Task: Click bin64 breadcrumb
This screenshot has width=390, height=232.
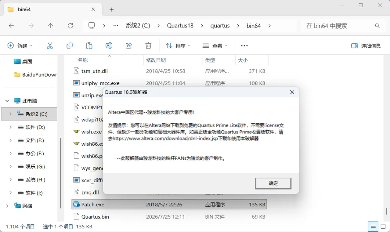Action: coord(253,26)
